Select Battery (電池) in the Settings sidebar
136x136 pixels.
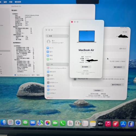click(x=50, y=59)
